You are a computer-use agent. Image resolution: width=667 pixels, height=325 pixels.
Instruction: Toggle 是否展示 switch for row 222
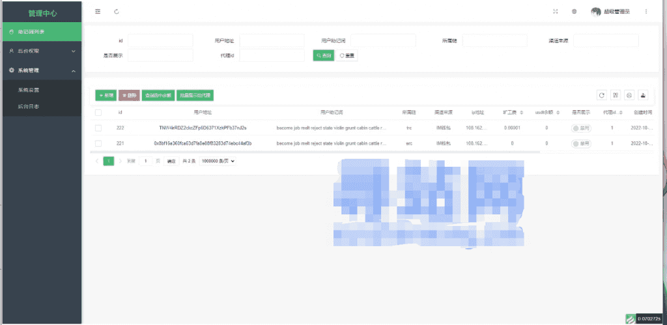(x=581, y=128)
